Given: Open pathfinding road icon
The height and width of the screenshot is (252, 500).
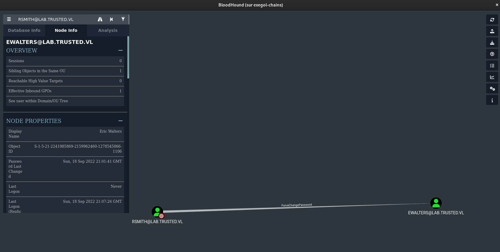Looking at the screenshot, I should pyautogui.click(x=100, y=19).
